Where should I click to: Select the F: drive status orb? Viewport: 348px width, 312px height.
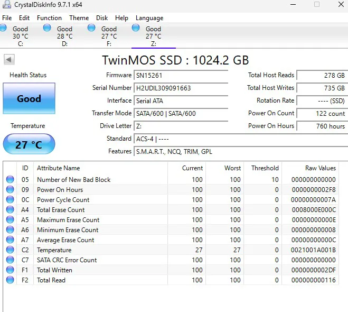91,28
